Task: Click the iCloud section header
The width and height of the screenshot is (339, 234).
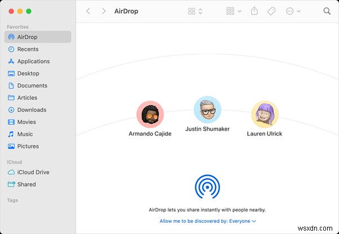Action: pyautogui.click(x=14, y=162)
